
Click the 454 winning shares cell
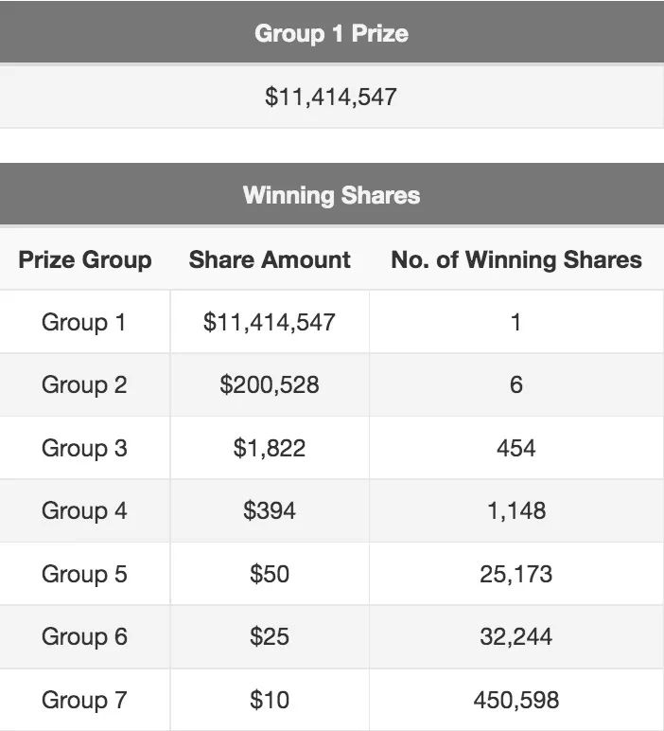[515, 448]
